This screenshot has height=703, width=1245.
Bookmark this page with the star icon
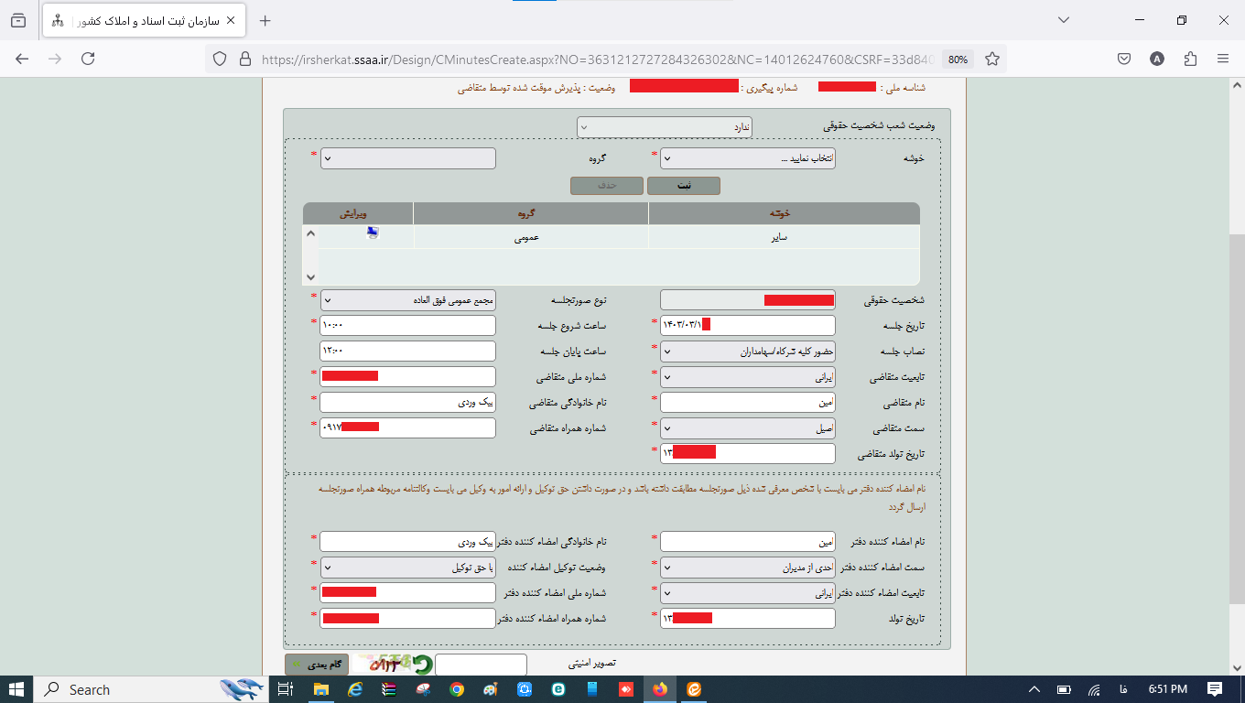[x=992, y=59]
